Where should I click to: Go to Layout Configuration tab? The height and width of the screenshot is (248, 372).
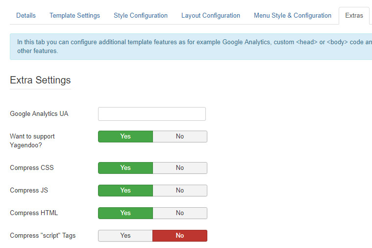pyautogui.click(x=211, y=16)
